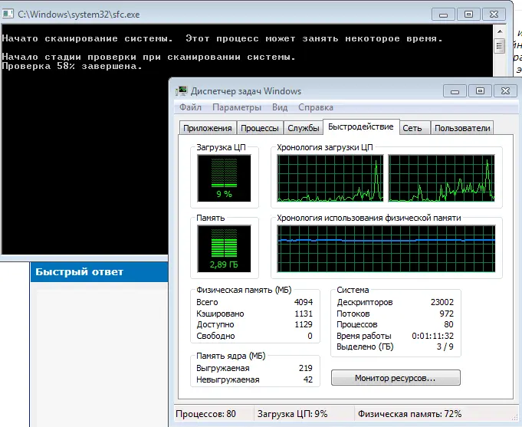The width and height of the screenshot is (522, 427).
Task: Go to the Службы tab
Action: click(x=303, y=128)
